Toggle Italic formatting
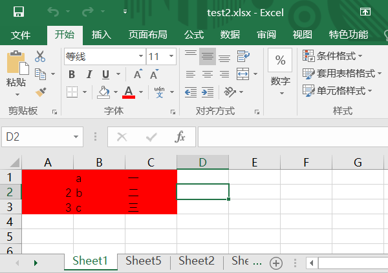The image size is (388, 273). [89, 74]
